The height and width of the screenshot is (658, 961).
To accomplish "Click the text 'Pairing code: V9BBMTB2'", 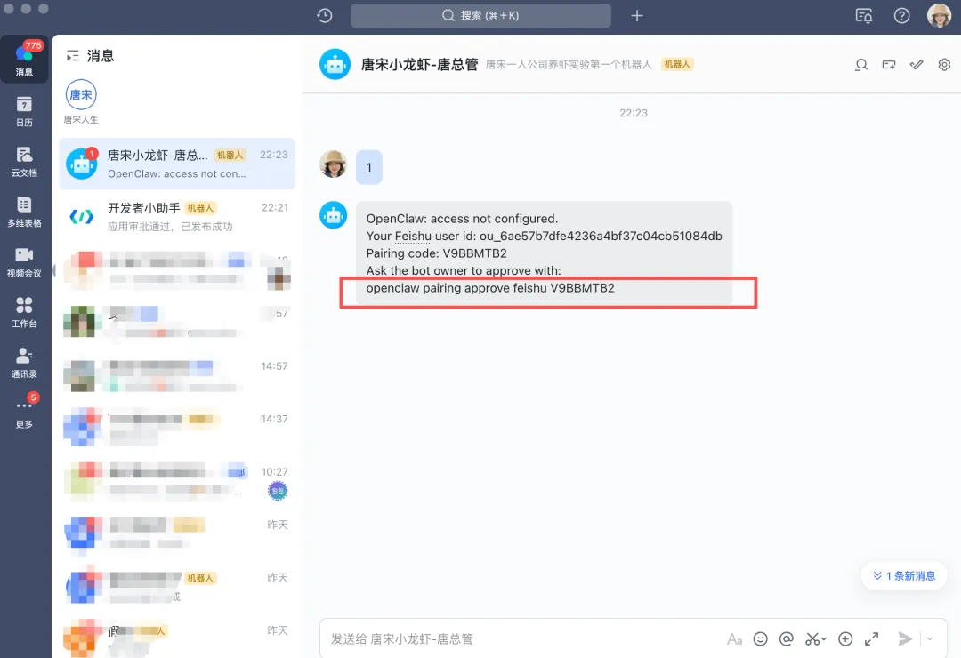I will pyautogui.click(x=436, y=253).
